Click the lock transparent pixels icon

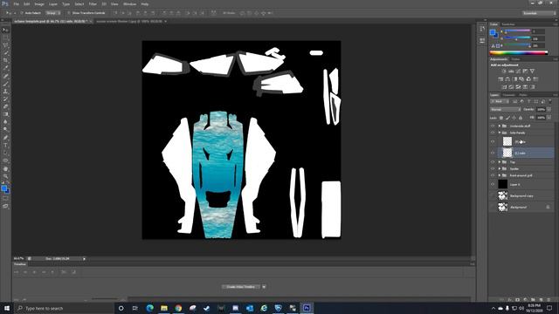coord(501,118)
